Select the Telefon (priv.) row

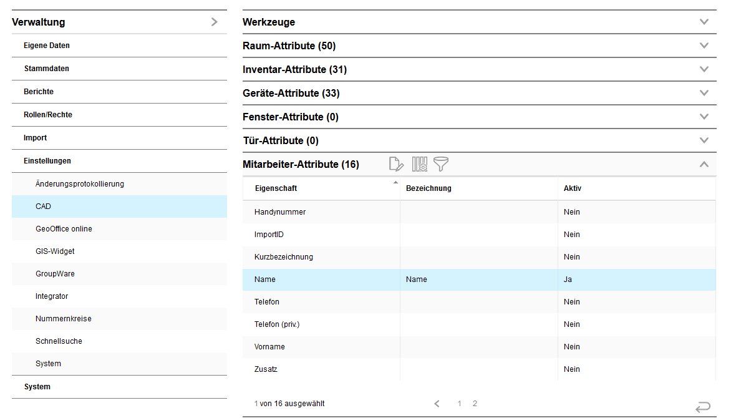pyautogui.click(x=281, y=324)
